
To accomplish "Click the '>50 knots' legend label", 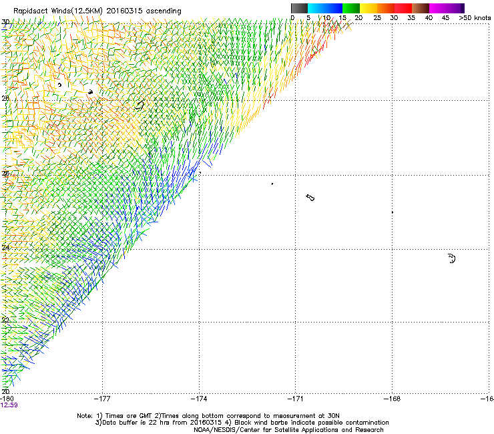I will [475, 18].
